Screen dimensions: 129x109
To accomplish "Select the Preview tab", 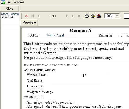I will (x=29, y=23).
